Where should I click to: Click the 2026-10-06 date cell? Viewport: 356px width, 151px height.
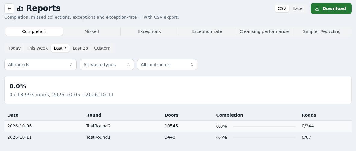pyautogui.click(x=20, y=126)
